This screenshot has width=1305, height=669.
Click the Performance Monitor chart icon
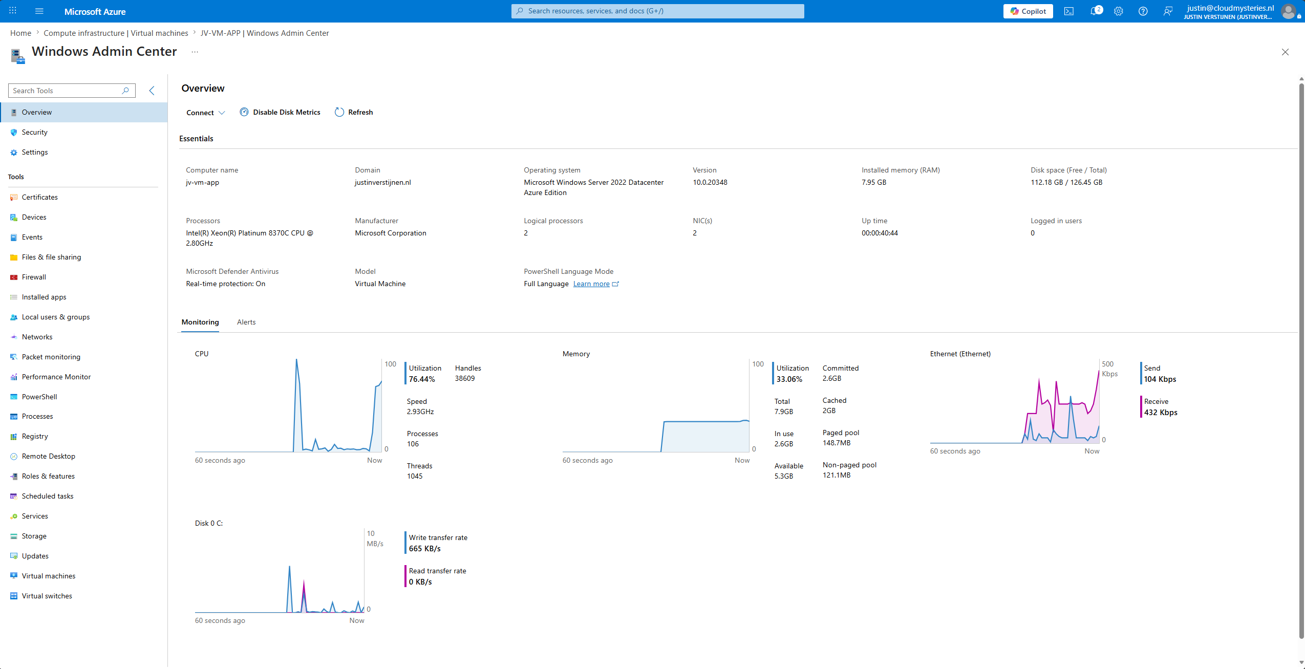pyautogui.click(x=14, y=377)
